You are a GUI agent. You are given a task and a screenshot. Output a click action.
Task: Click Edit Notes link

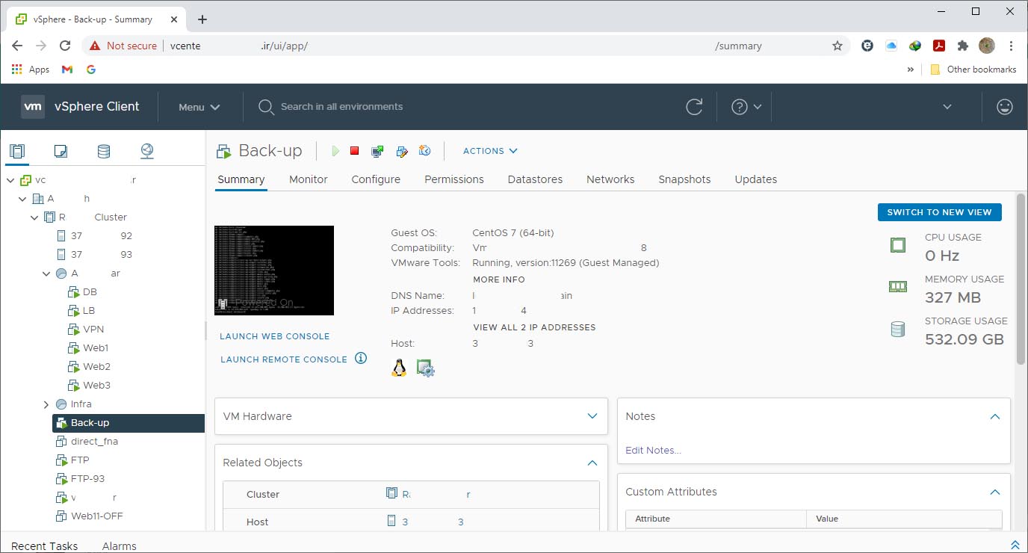[x=653, y=450]
